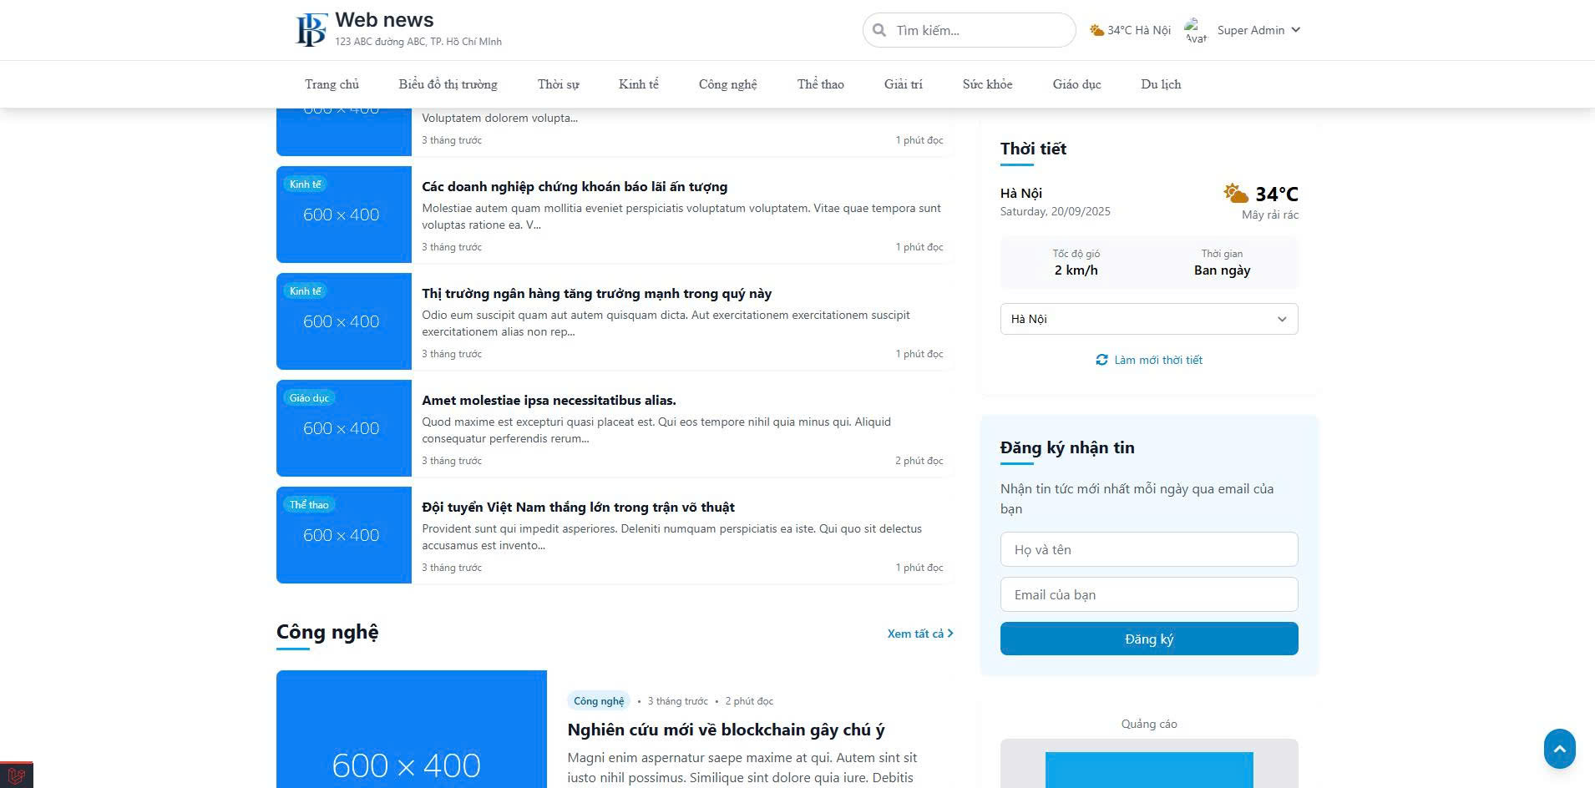Viewport: 1595px width, 788px height.
Task: Open the Công nghệ menu item
Action: click(727, 84)
